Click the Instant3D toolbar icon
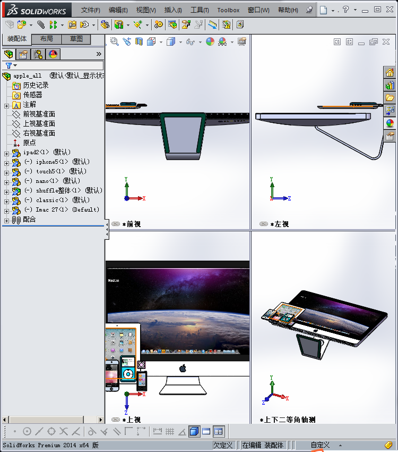Image resolution: width=398 pixels, height=452 pixels. 240,25
